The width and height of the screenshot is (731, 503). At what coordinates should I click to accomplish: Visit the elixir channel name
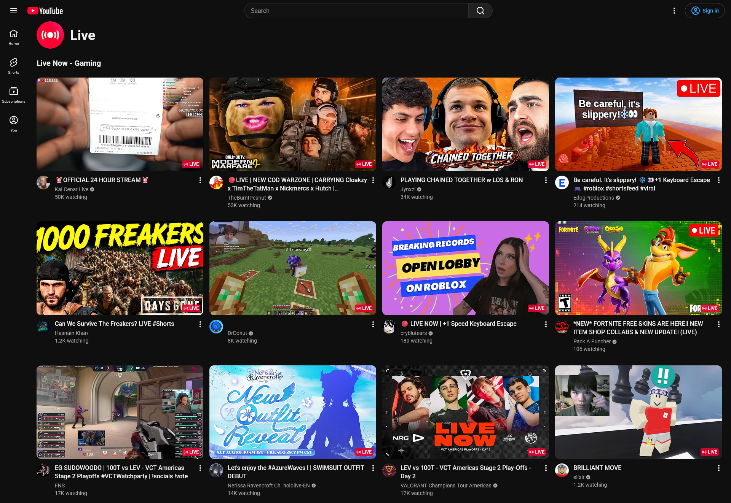(x=579, y=477)
